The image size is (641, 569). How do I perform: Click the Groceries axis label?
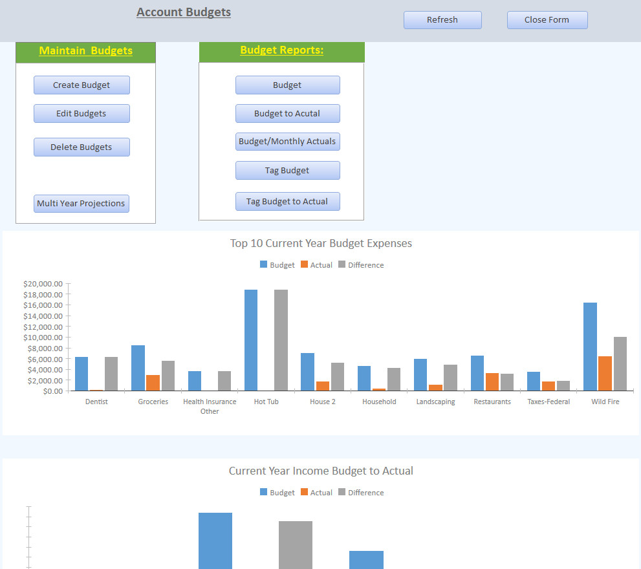point(153,402)
